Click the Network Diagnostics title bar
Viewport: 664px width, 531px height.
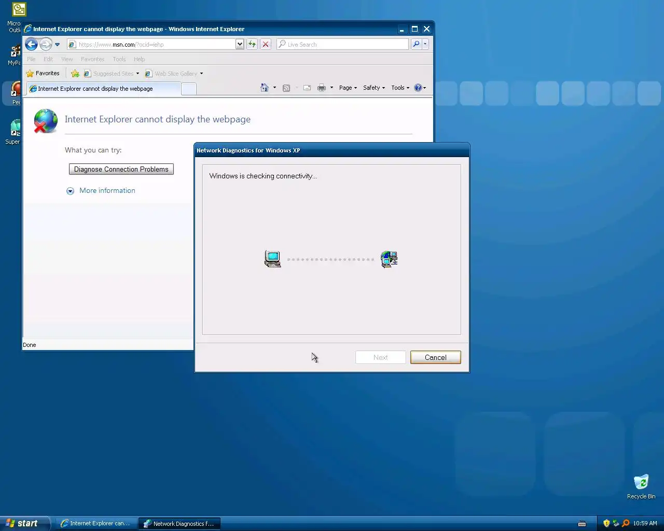point(332,150)
